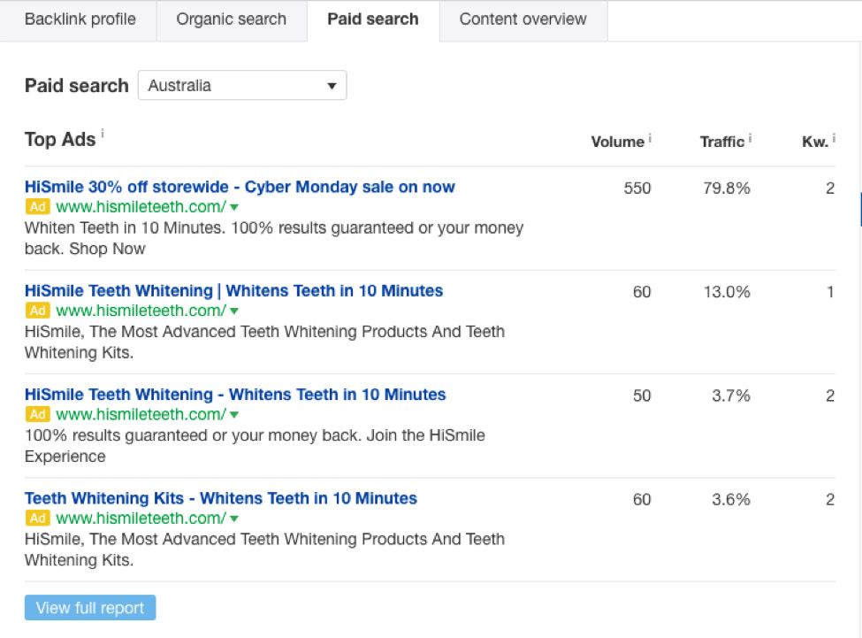The height and width of the screenshot is (638, 862).
Task: Select the volume value 550
Action: click(637, 188)
